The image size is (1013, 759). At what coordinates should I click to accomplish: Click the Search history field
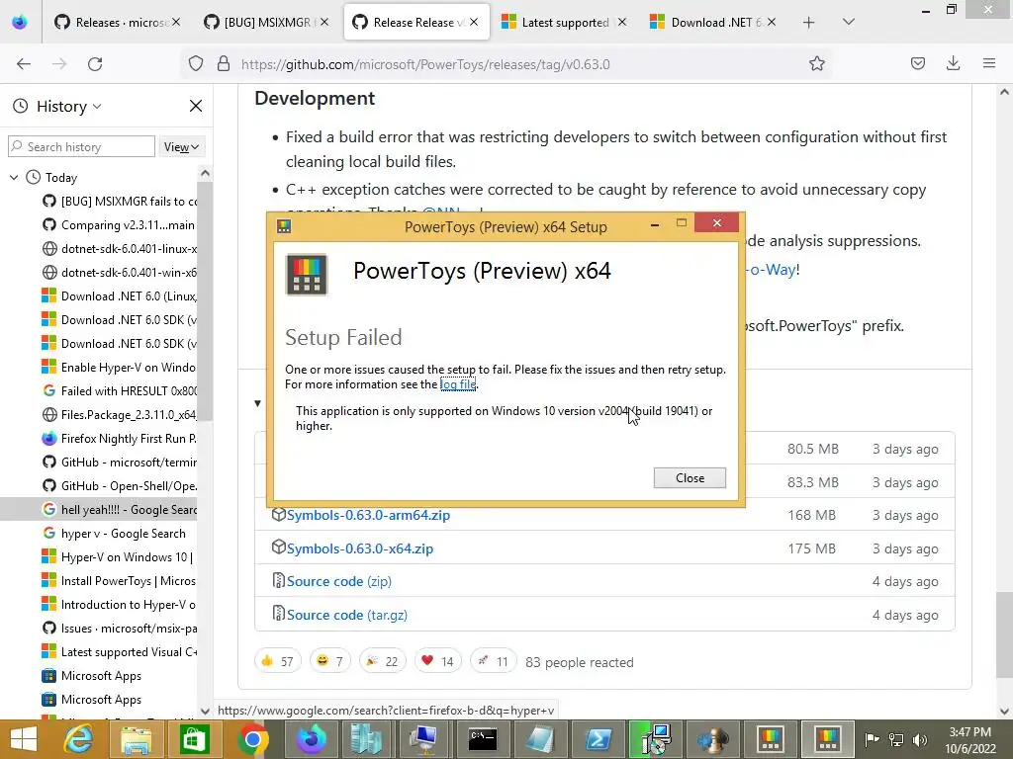[x=81, y=146]
